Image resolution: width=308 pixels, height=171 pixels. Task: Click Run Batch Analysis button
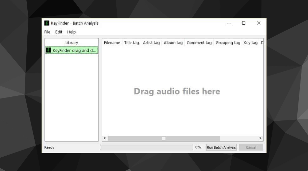(221, 147)
